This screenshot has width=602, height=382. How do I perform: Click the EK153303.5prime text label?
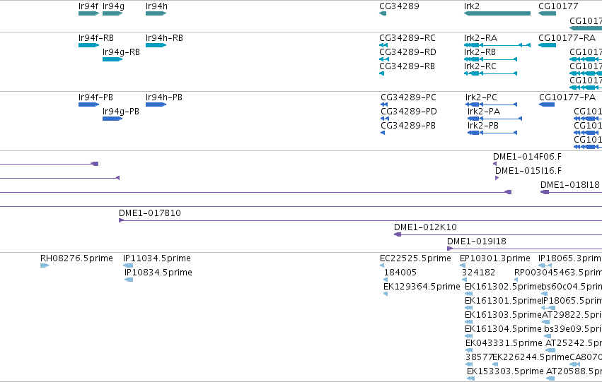point(505,371)
